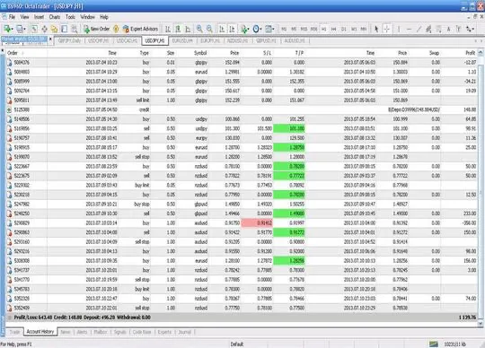Toggle the Expert Advisors button
The height and width of the screenshot is (348, 485).
coord(140,29)
